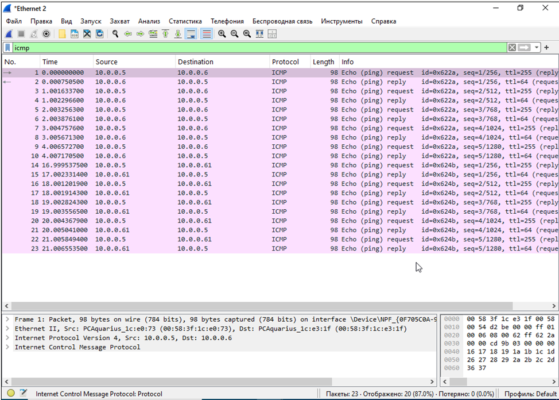Go to the next packet in history
This screenshot has width=559, height=400.
tap(141, 34)
